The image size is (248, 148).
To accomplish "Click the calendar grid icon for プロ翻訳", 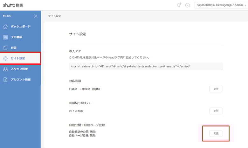I will point(5,37).
